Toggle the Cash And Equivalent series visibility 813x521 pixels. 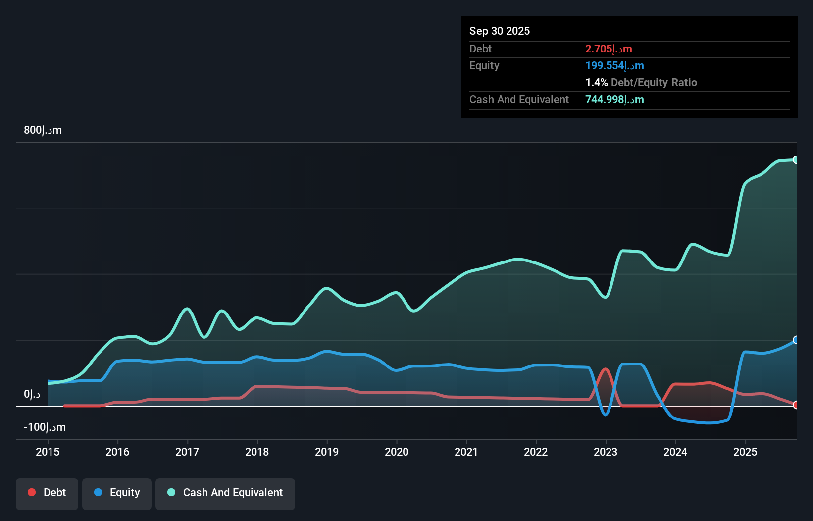(x=225, y=493)
